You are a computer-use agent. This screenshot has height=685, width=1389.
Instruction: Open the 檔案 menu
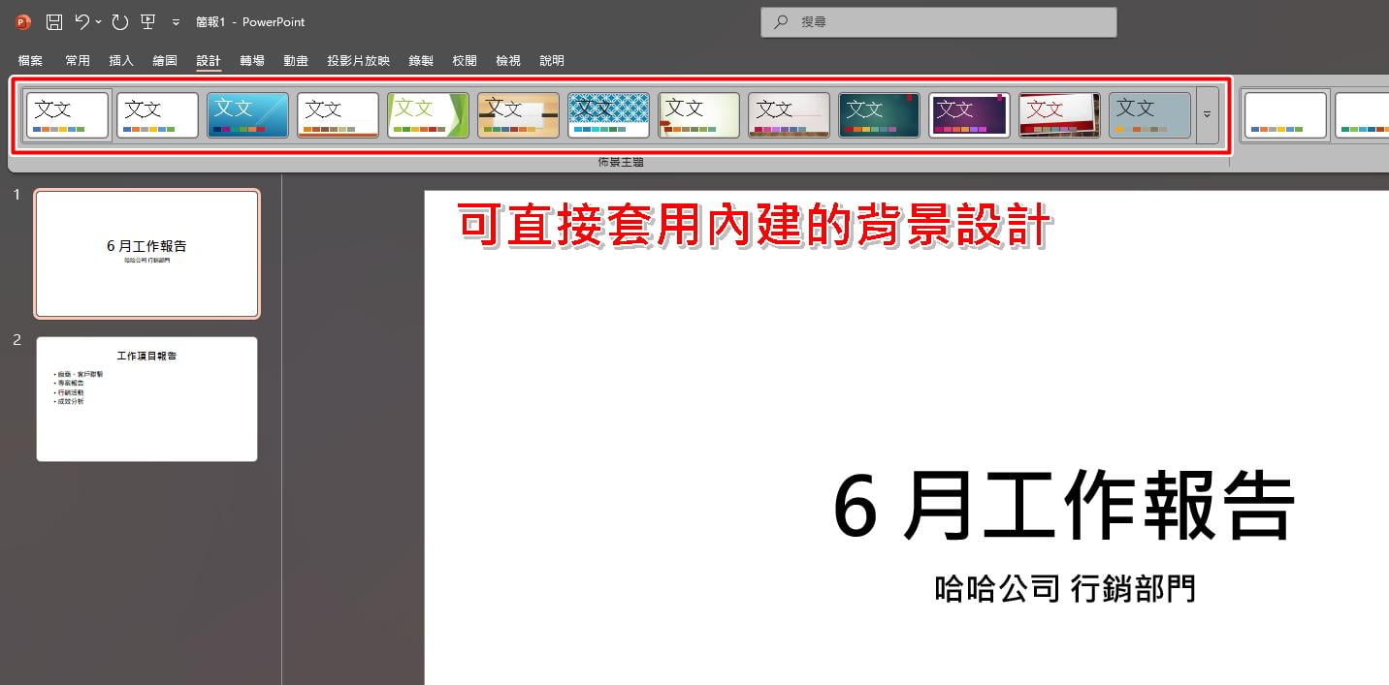[x=30, y=60]
